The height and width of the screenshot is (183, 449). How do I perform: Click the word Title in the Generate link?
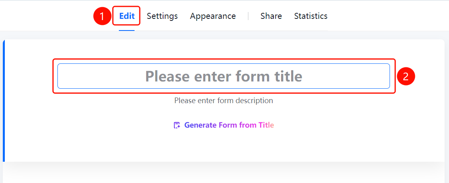pyautogui.click(x=266, y=125)
